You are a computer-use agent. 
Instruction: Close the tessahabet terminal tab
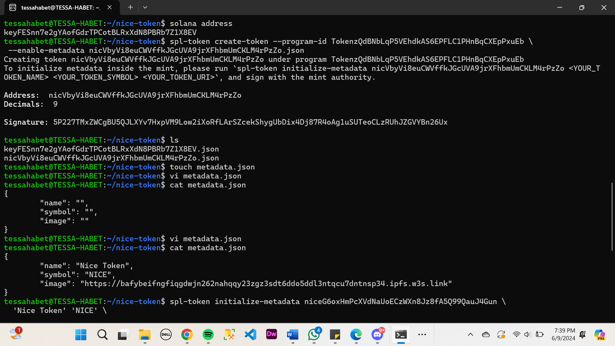pos(110,7)
